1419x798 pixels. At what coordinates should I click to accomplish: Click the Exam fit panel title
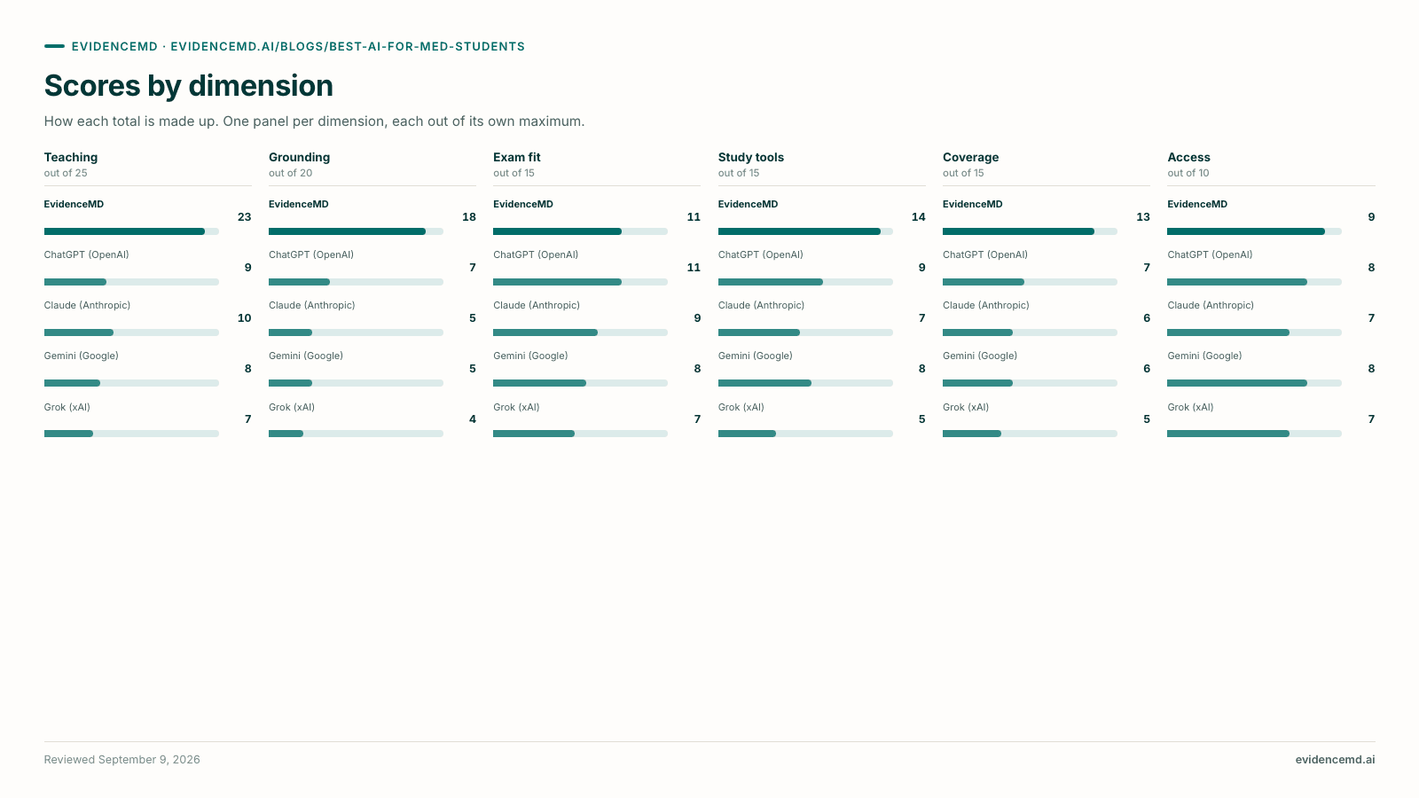517,157
